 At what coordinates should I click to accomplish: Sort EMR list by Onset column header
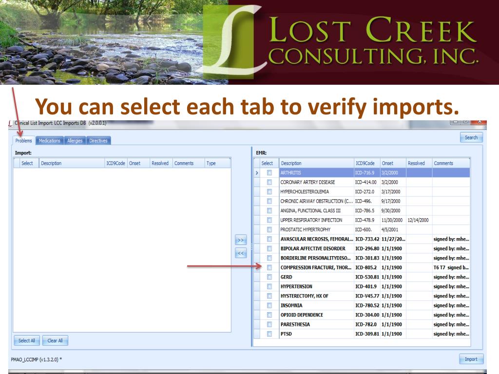[x=393, y=163]
